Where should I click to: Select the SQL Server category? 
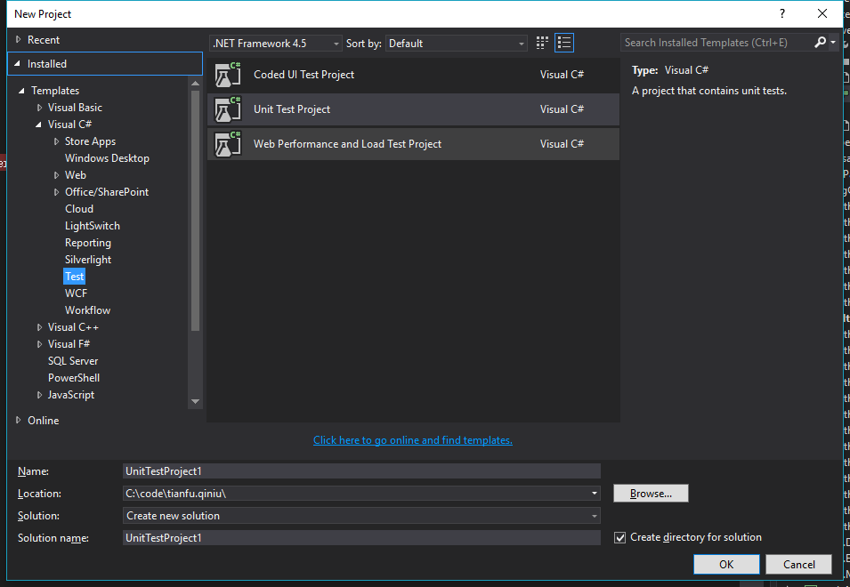click(x=73, y=361)
